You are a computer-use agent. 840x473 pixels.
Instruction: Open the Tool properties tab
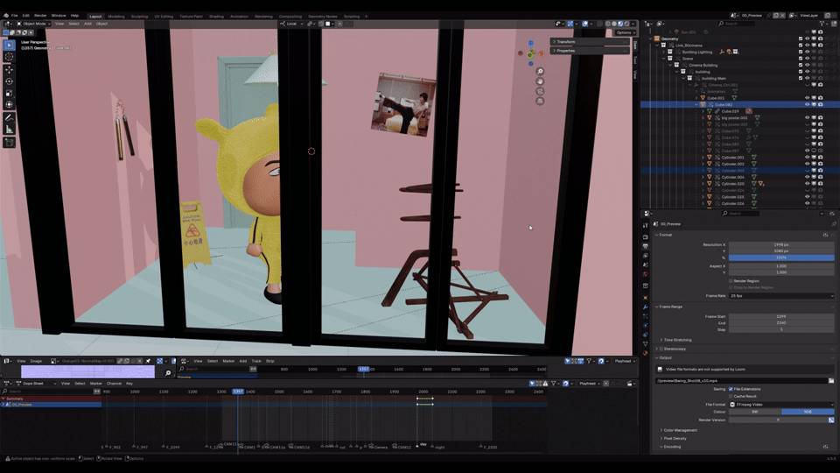pos(646,226)
